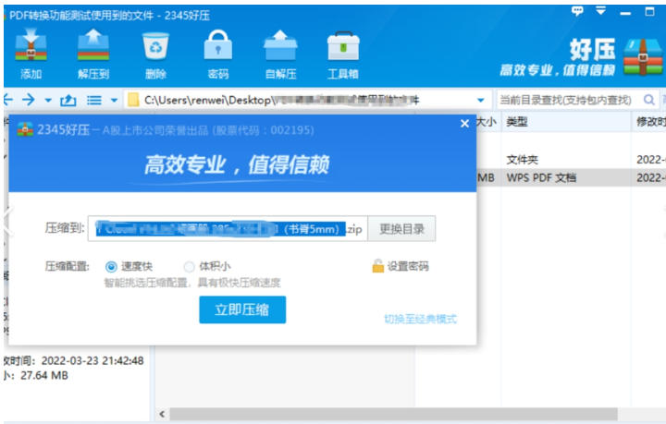Click the horizontal scrollbar left arrow

tap(162, 414)
